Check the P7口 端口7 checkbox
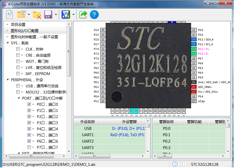Viewport: 234px width, 168px height. [29, 147]
